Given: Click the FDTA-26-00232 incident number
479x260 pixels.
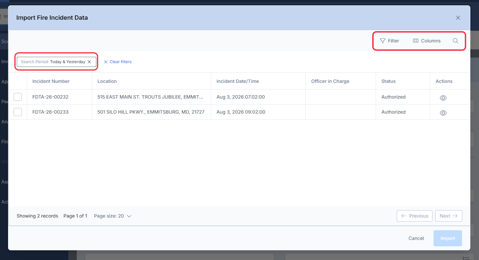Looking at the screenshot, I should coord(50,97).
